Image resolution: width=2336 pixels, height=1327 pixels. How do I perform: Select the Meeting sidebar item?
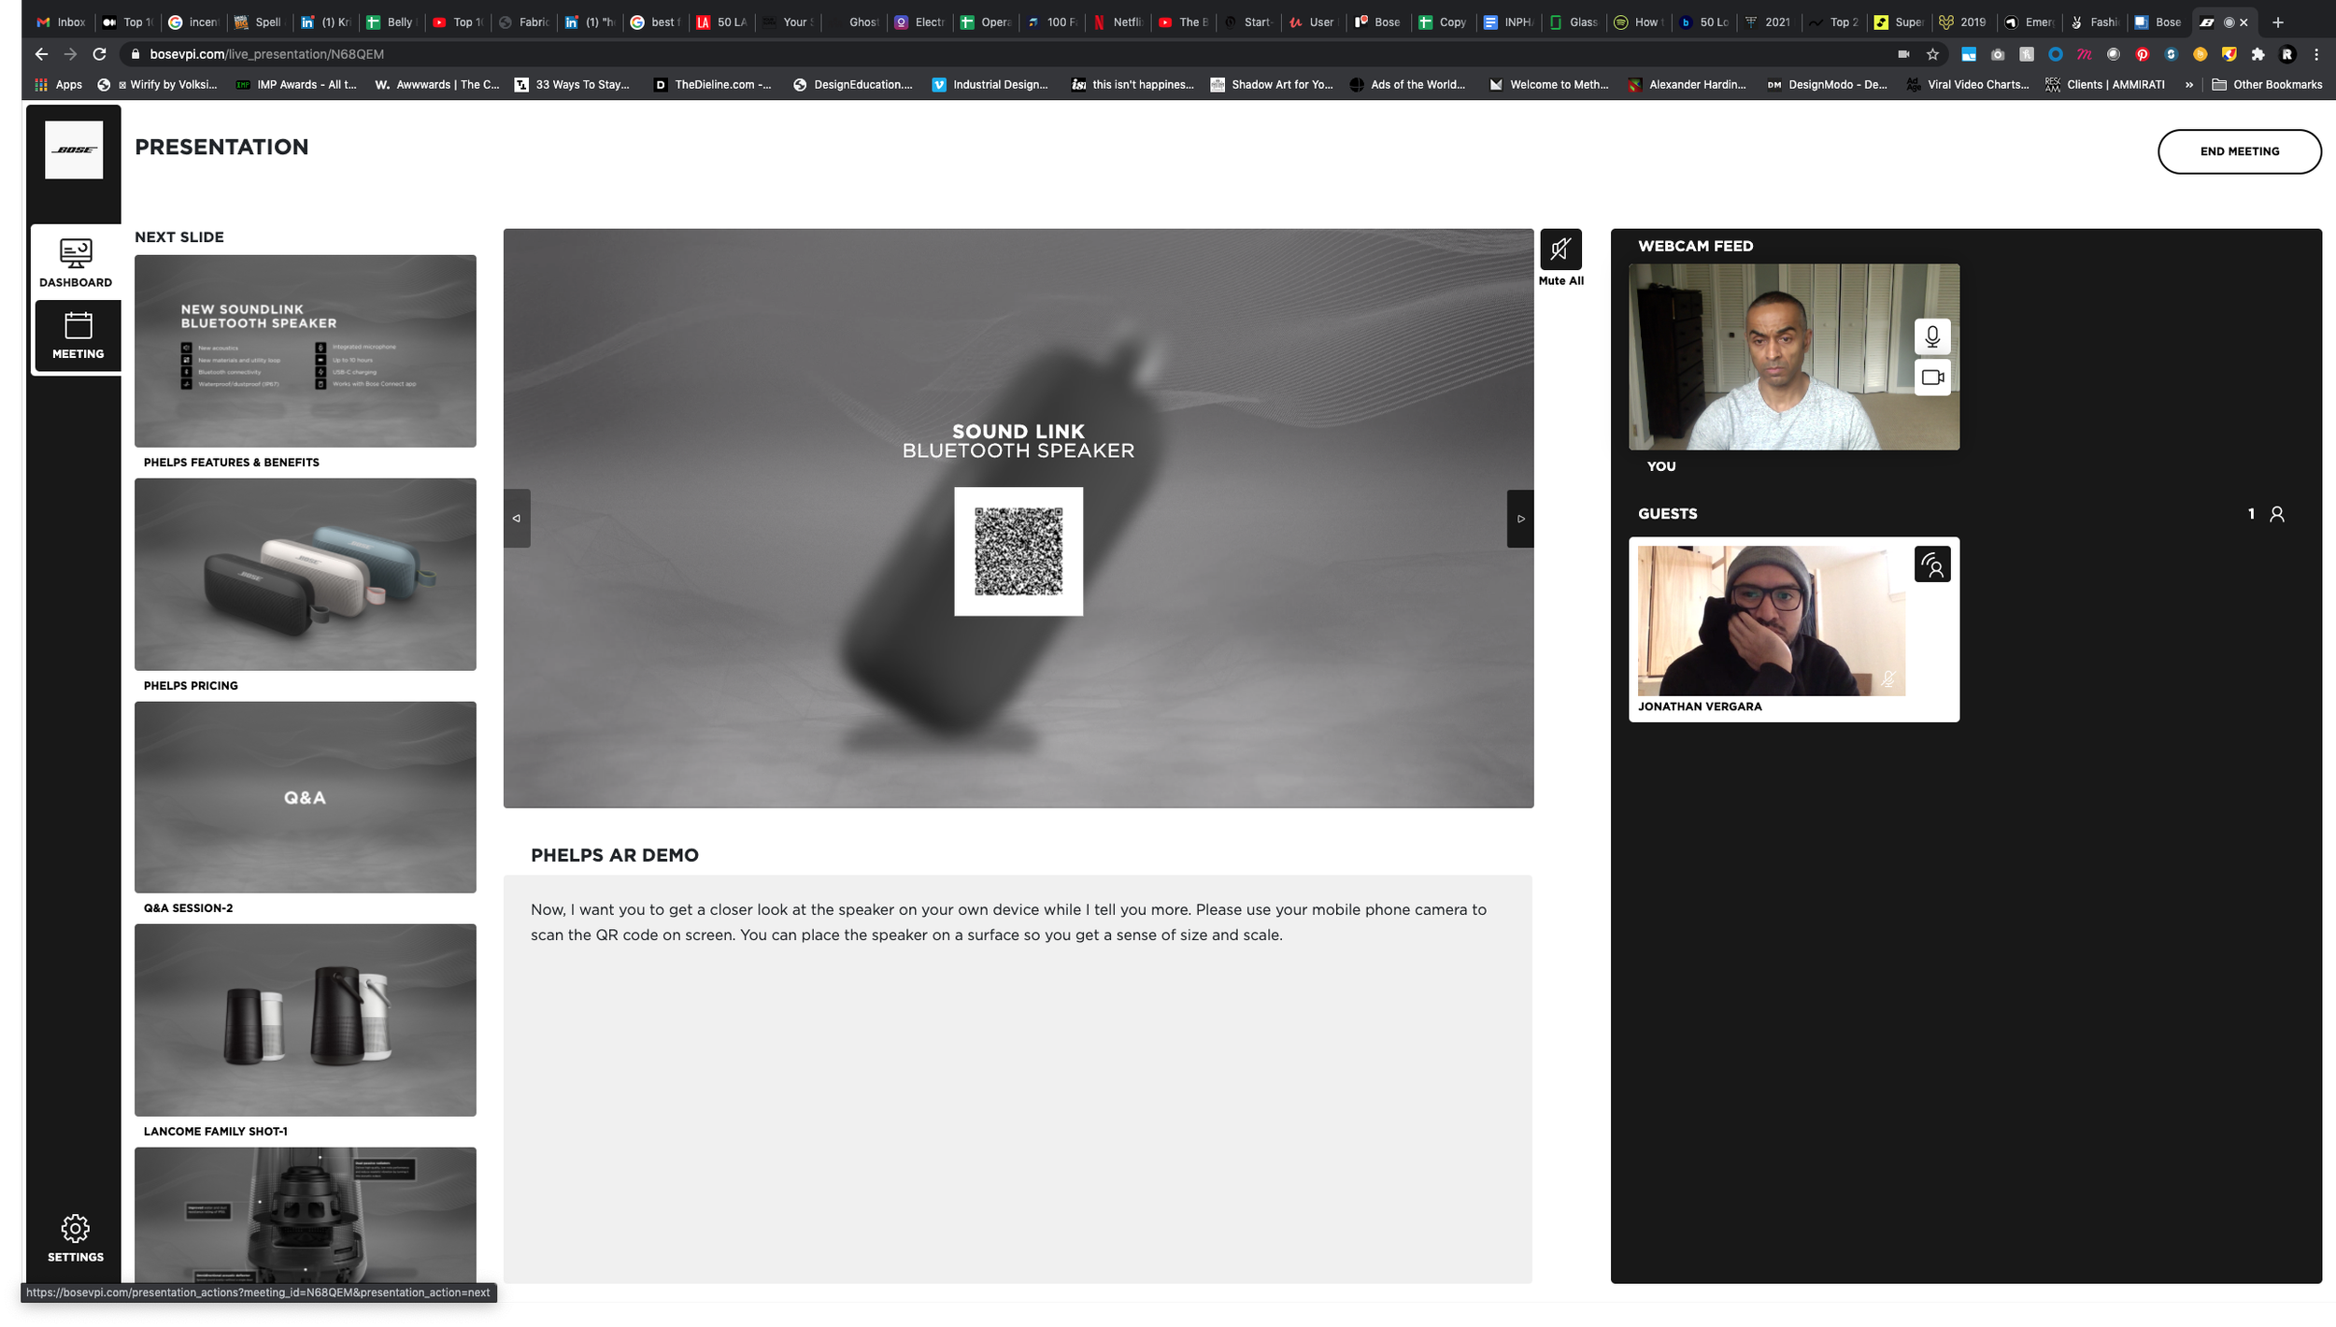(x=78, y=335)
